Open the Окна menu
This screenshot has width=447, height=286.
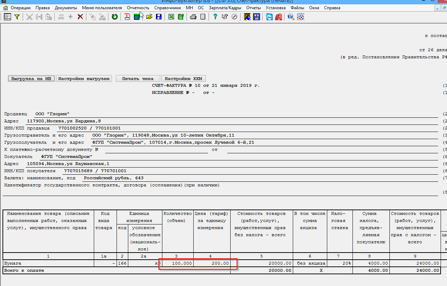[314, 8]
